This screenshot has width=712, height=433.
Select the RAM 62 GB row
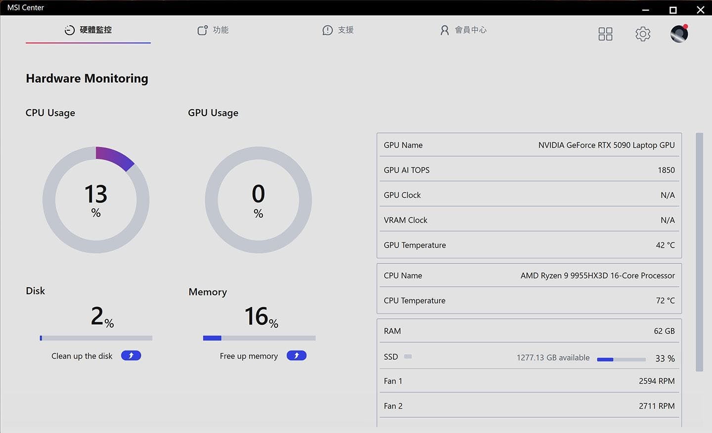[529, 331]
